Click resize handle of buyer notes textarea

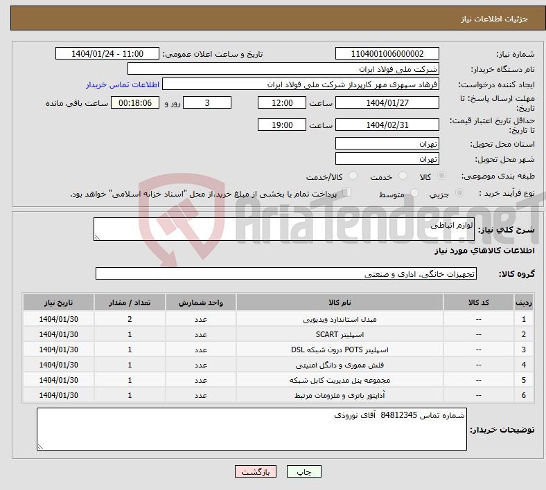coord(40,447)
